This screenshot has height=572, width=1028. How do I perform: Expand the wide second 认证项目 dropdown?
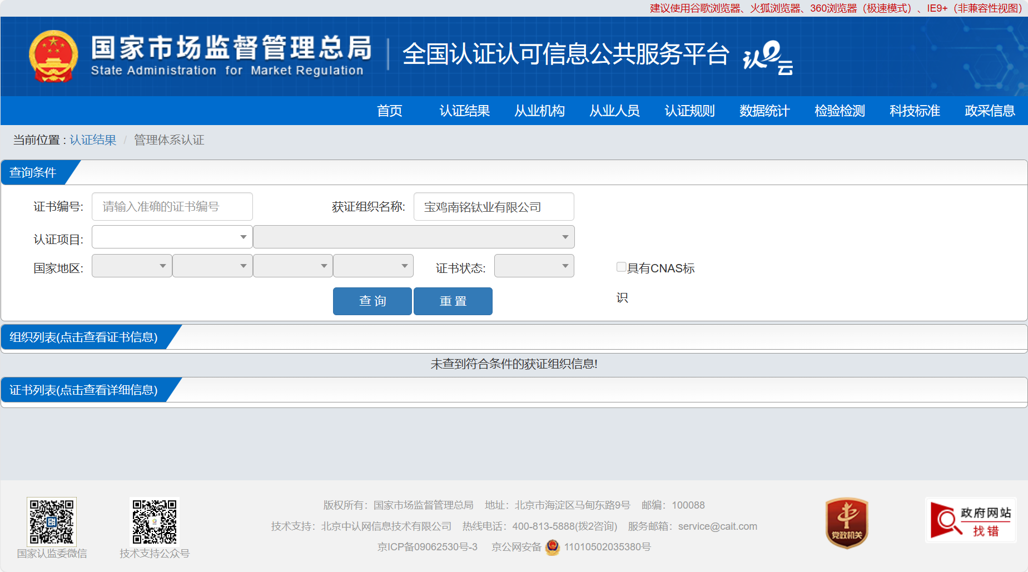(x=414, y=237)
